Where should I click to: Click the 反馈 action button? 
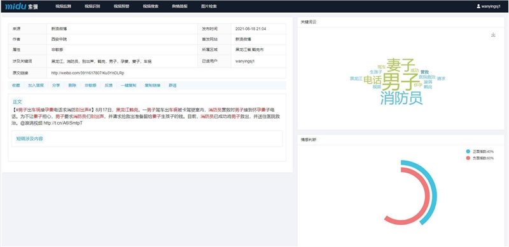pyautogui.click(x=108, y=86)
